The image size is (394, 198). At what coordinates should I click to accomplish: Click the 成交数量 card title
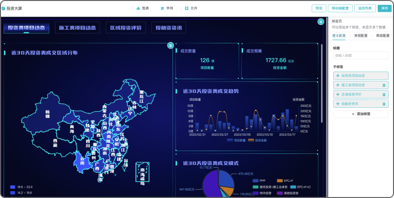tap(188, 51)
